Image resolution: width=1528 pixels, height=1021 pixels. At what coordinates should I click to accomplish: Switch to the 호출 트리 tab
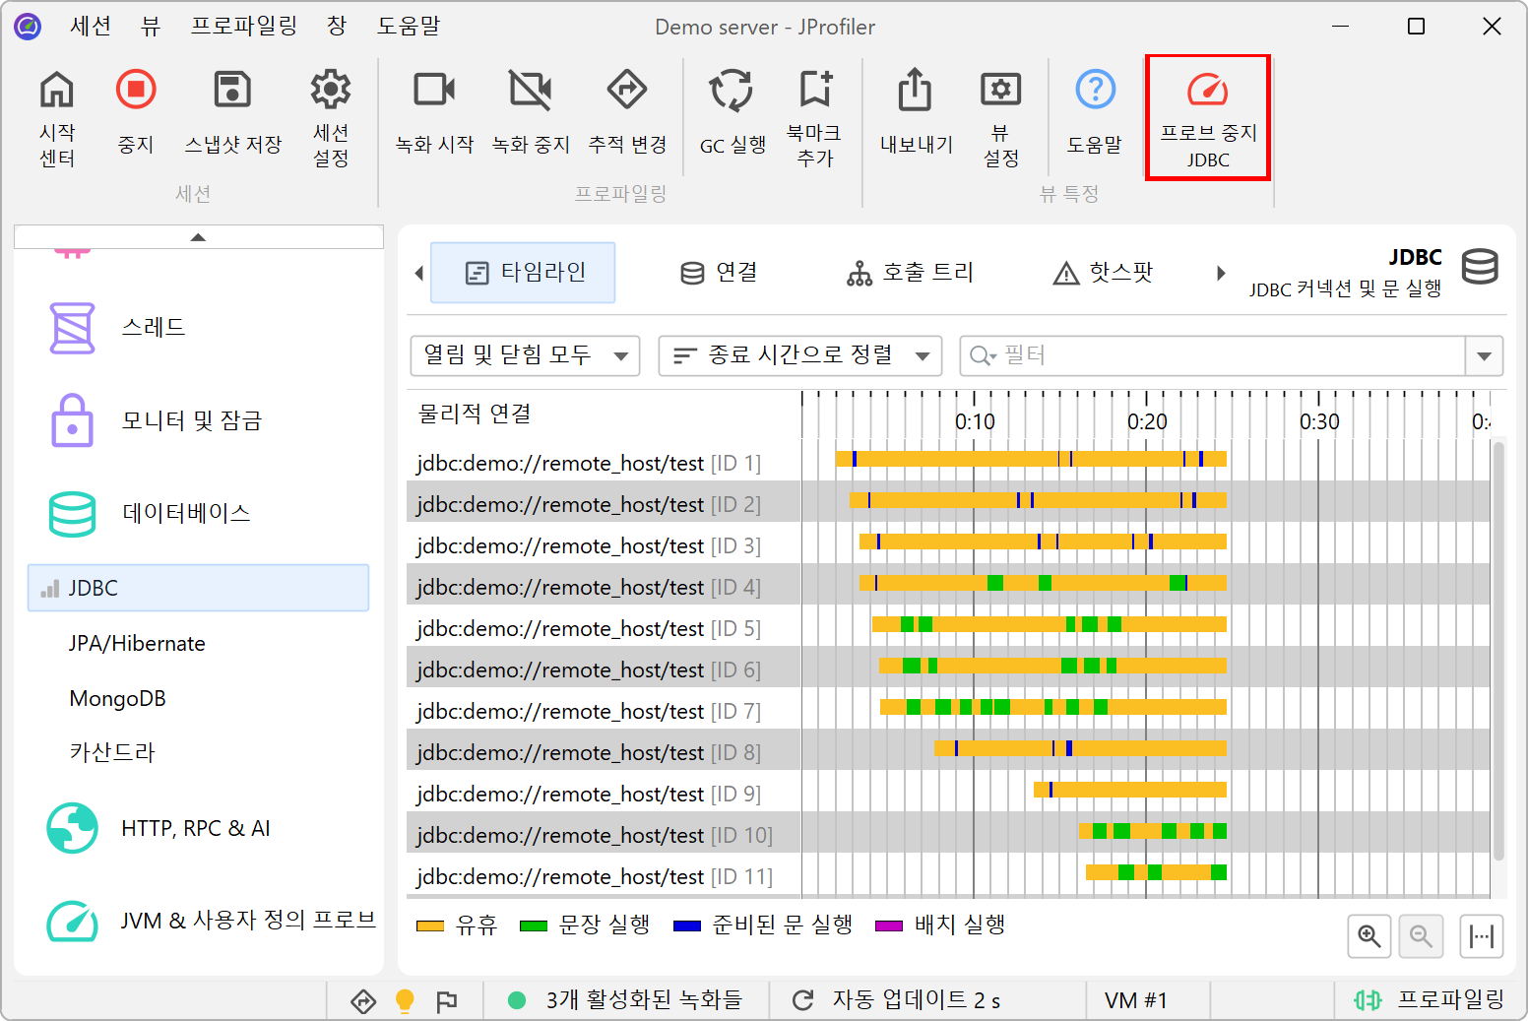point(910,273)
